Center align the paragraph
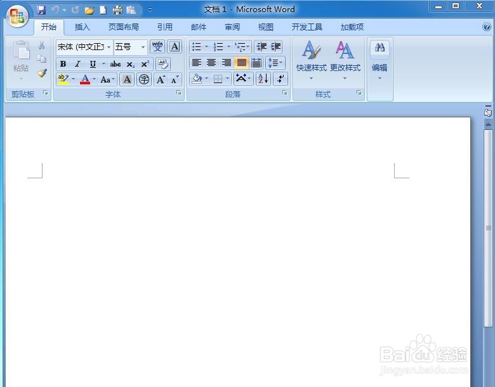 tap(211, 63)
